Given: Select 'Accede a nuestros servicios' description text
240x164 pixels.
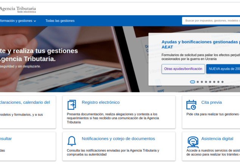Looking at the screenshot, I should tap(213, 153).
